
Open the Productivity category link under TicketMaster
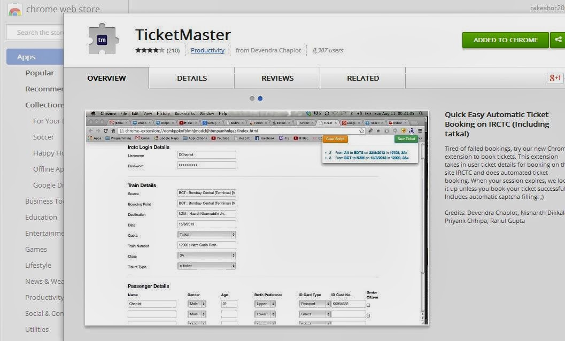point(207,50)
